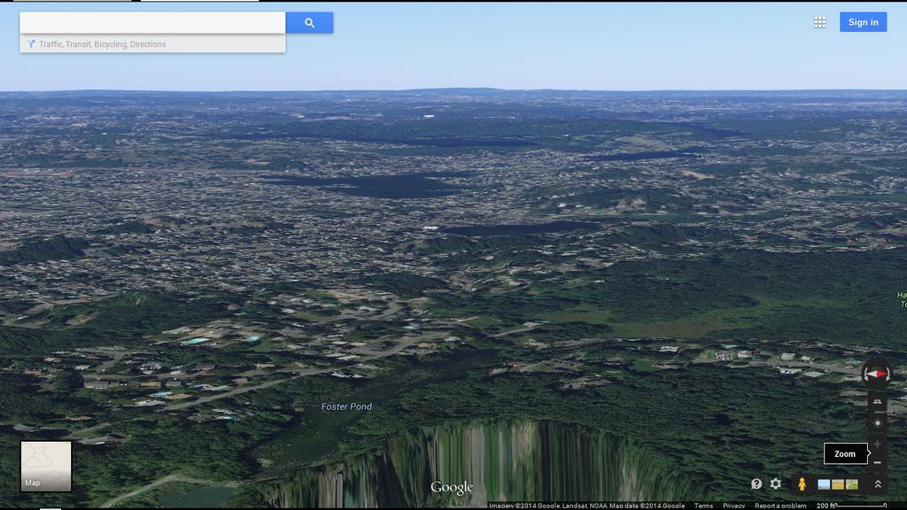907x510 pixels.
Task: Select the Street View pegman
Action: coord(802,484)
